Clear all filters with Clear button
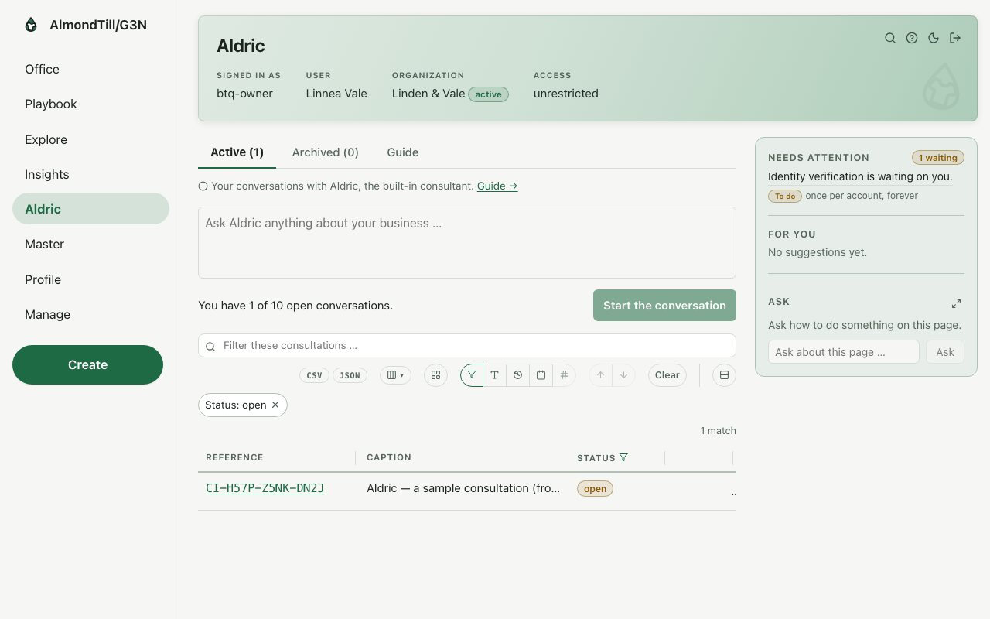The width and height of the screenshot is (990, 619). pyautogui.click(x=667, y=375)
